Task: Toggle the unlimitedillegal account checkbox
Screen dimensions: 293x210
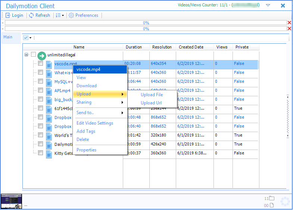Action: [x=34, y=54]
